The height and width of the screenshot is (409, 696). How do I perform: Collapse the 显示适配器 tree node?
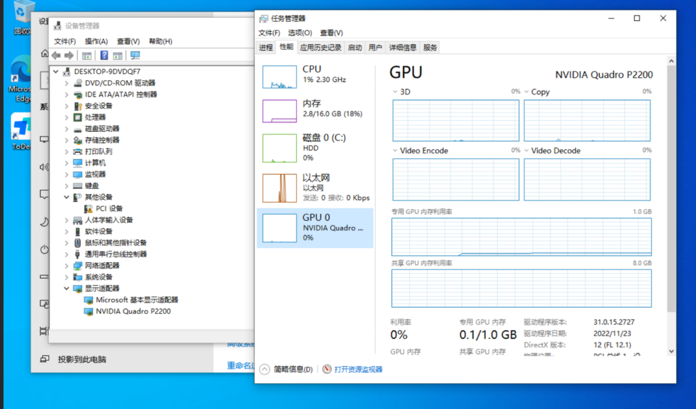click(x=67, y=288)
